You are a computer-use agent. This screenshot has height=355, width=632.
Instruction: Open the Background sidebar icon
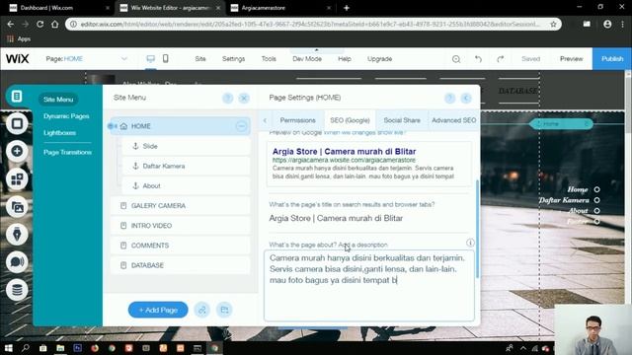click(x=17, y=123)
